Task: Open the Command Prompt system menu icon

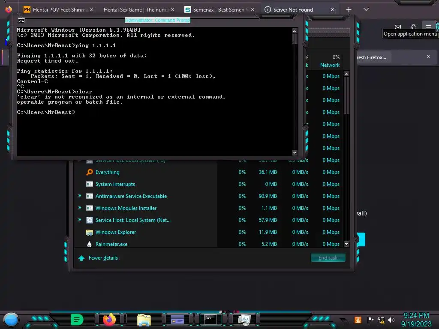Action: (21, 21)
